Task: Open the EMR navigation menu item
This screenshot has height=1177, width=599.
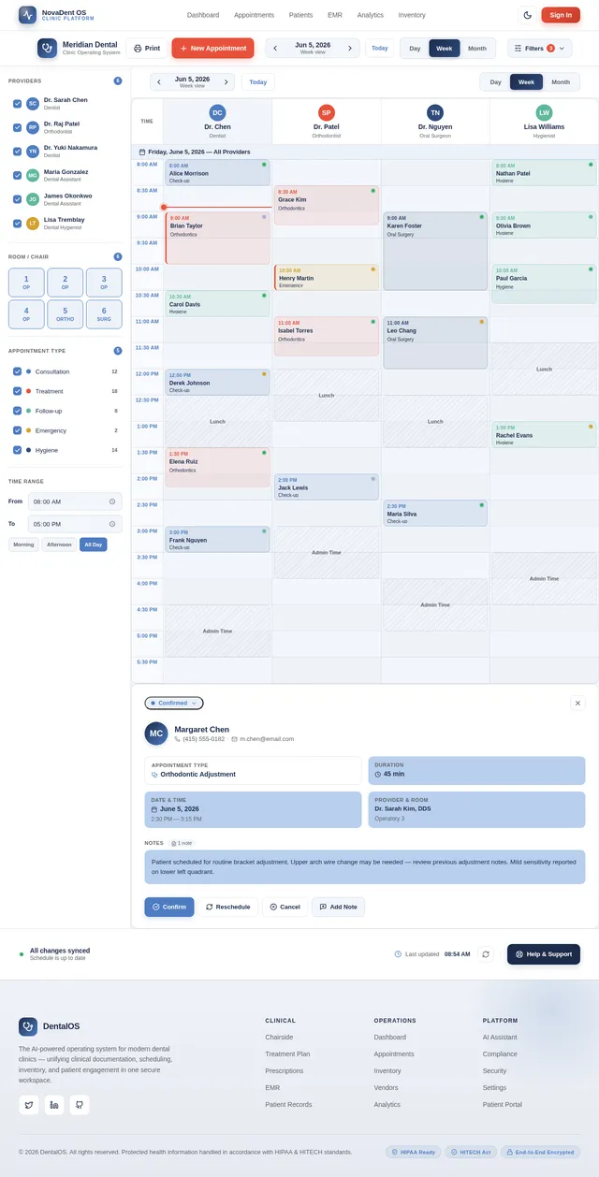Action: (334, 15)
